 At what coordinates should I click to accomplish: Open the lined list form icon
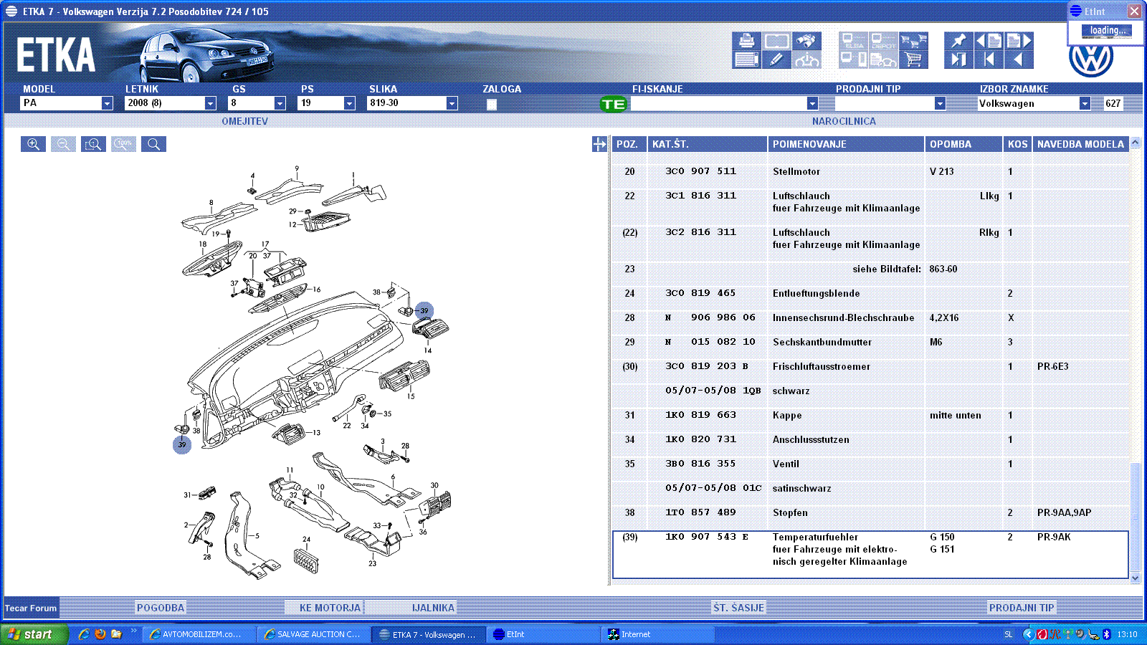click(746, 59)
